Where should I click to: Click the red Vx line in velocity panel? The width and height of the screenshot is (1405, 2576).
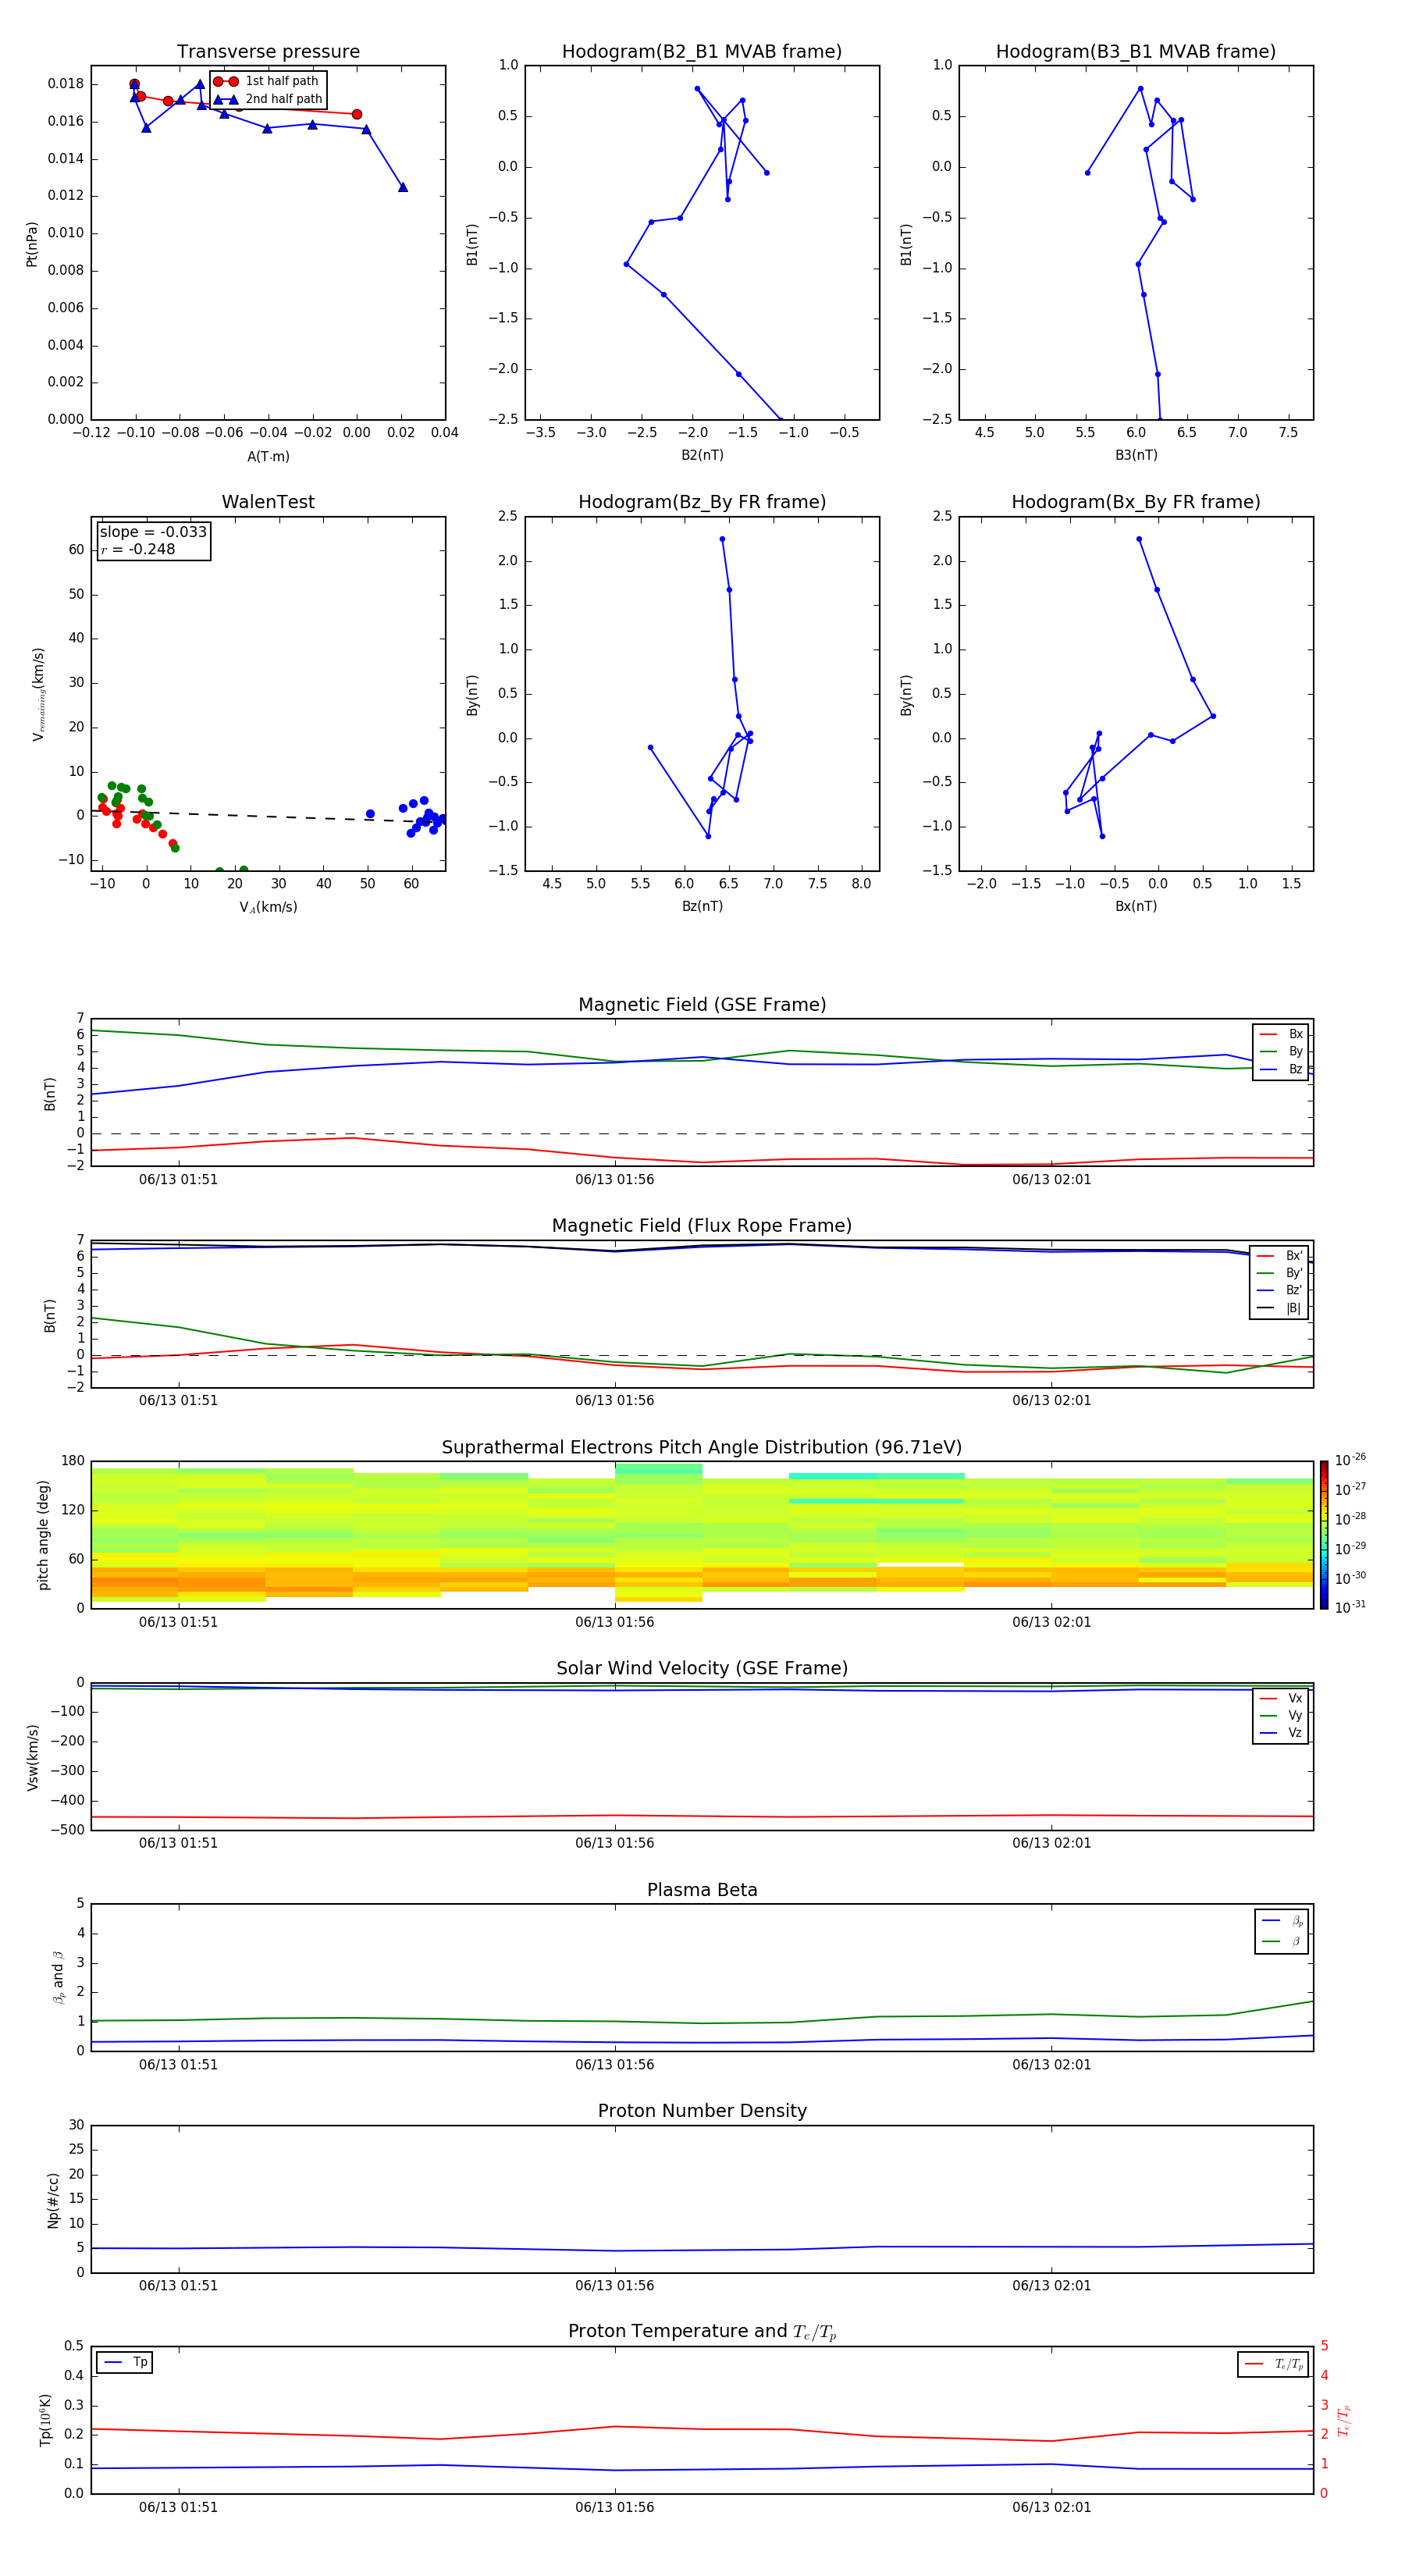(x=702, y=1816)
